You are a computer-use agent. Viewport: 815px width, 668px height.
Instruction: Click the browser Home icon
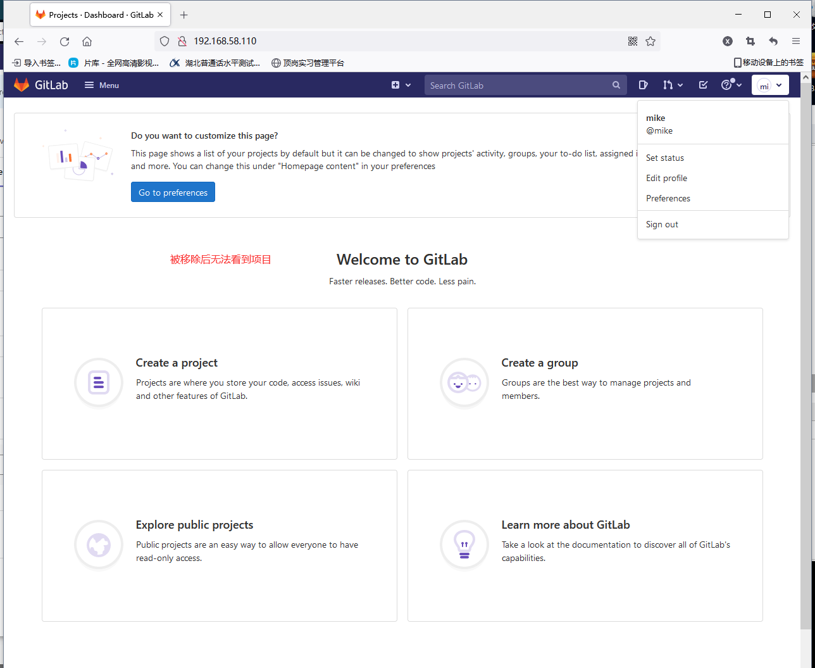pos(87,41)
